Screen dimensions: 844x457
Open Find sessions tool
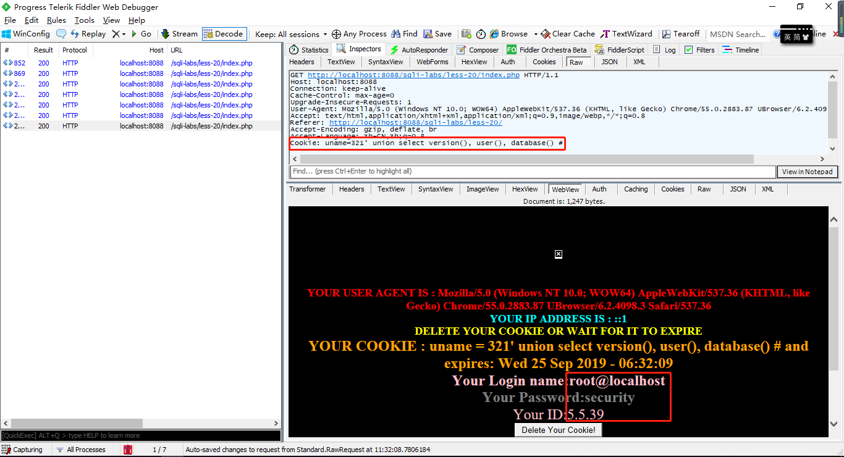(404, 34)
